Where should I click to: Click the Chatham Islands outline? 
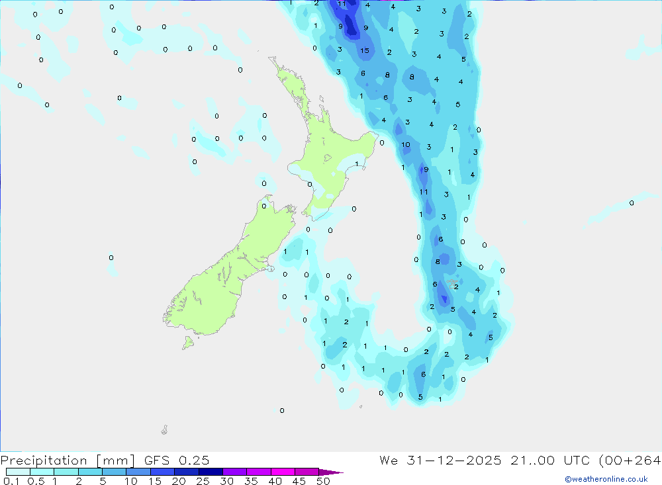click(x=452, y=284)
